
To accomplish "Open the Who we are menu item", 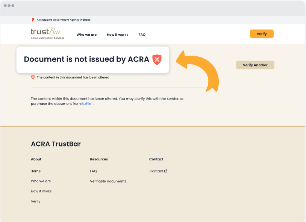I will pos(86,35).
